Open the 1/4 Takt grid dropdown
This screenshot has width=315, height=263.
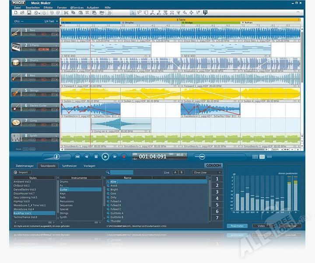51,21
